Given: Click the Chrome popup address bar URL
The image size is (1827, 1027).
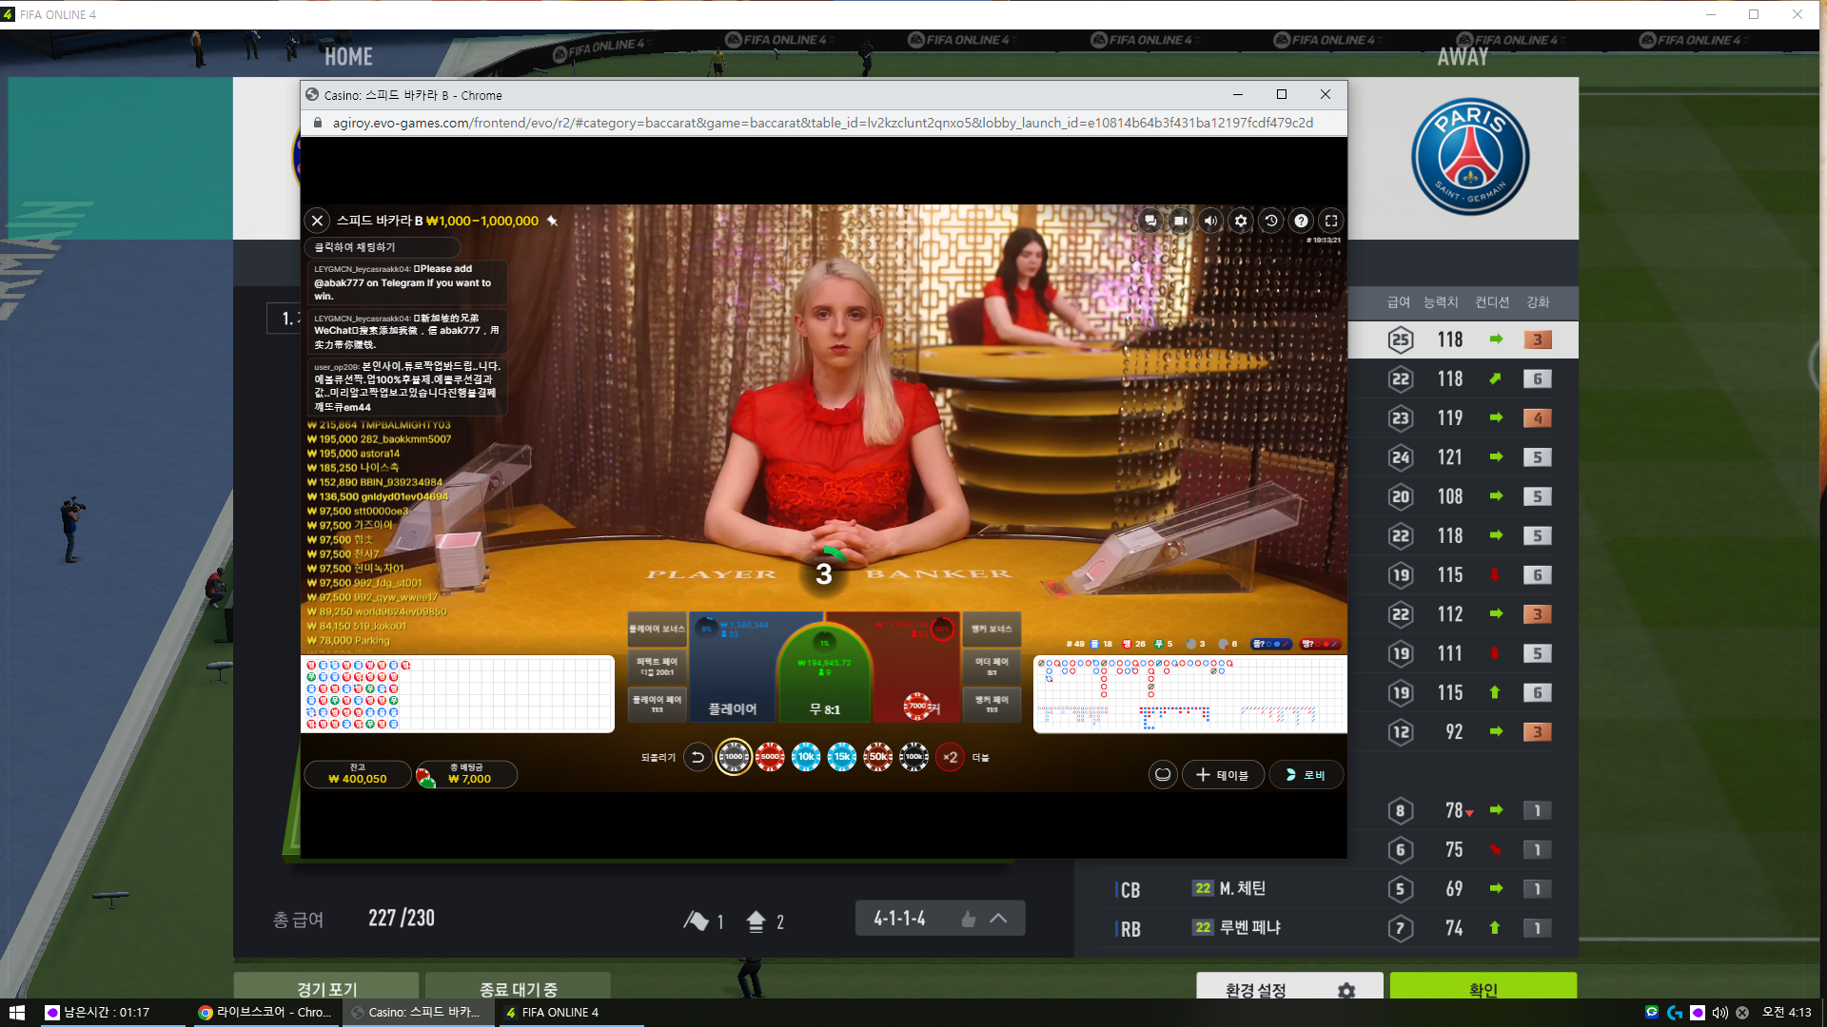Looking at the screenshot, I should click(x=823, y=123).
